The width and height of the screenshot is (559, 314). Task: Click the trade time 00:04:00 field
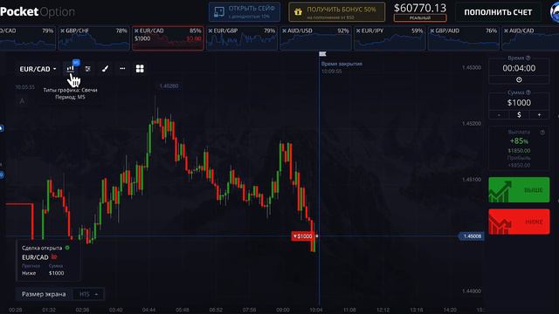(519, 68)
